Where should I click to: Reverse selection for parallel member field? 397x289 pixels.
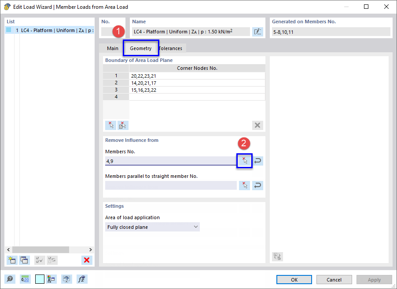257,185
